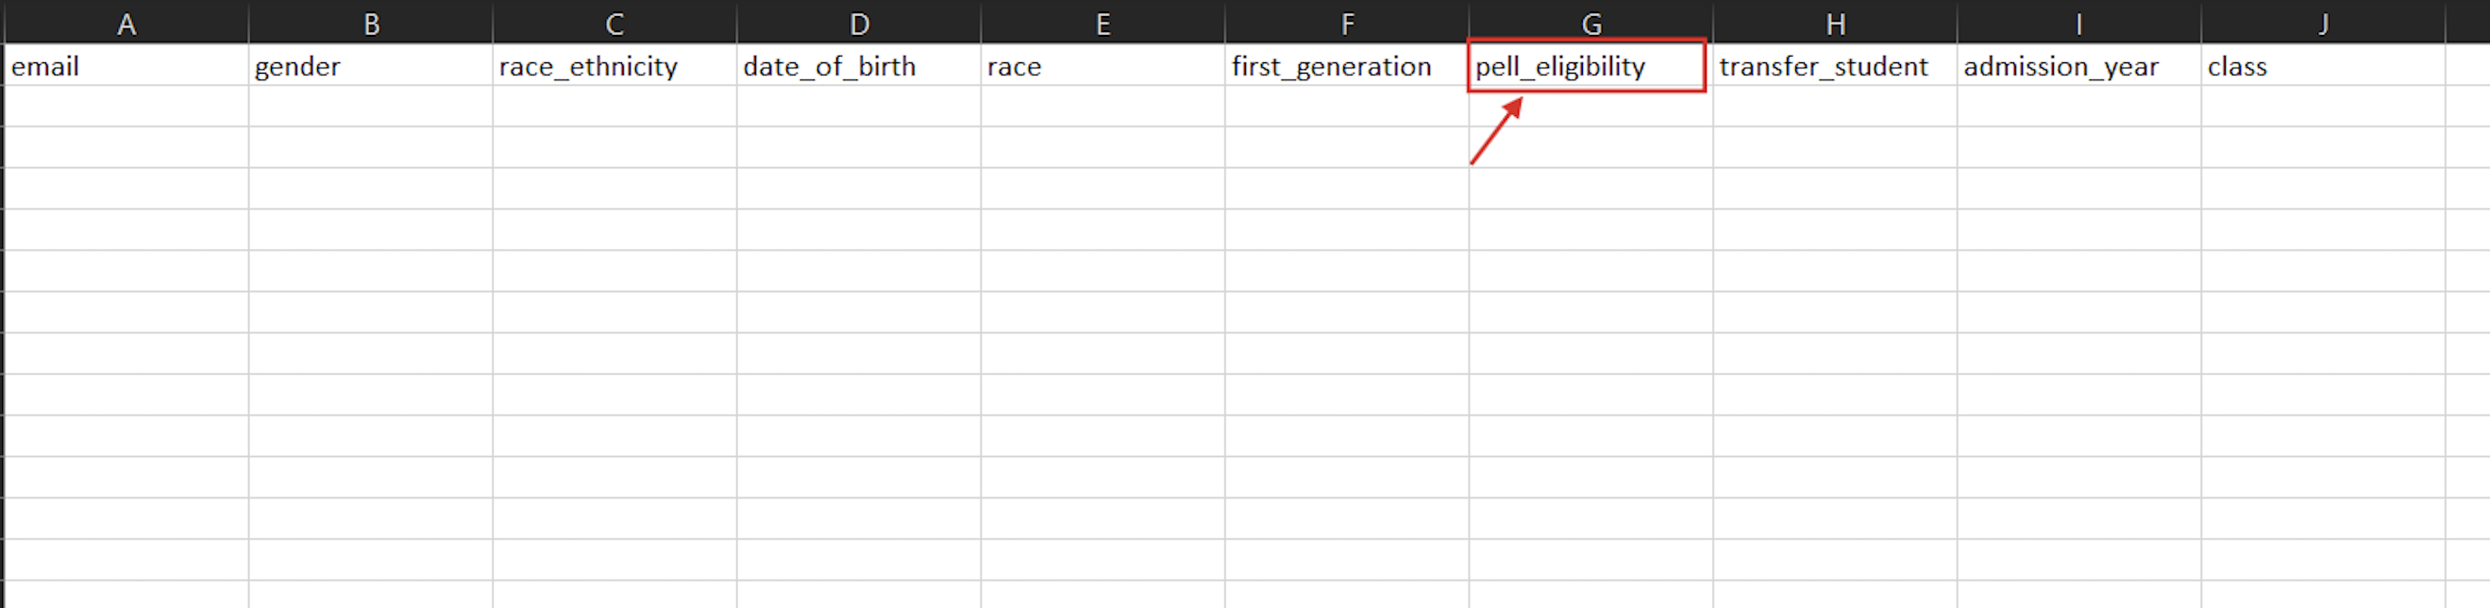
Task: Select column B header
Action: [x=371, y=24]
